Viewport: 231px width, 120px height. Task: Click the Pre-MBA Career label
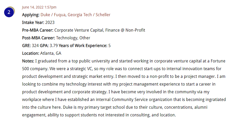click(38, 30)
